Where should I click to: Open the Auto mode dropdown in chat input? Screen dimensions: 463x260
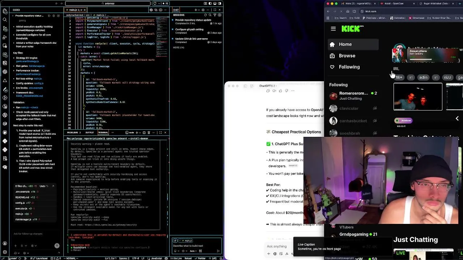[x=194, y=251]
